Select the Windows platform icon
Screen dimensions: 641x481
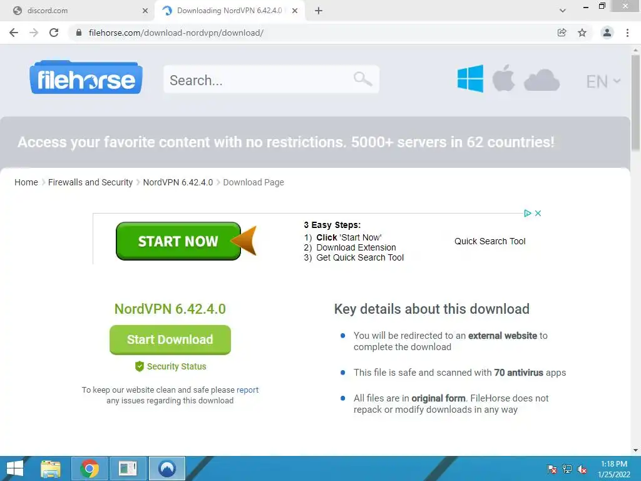pos(470,78)
